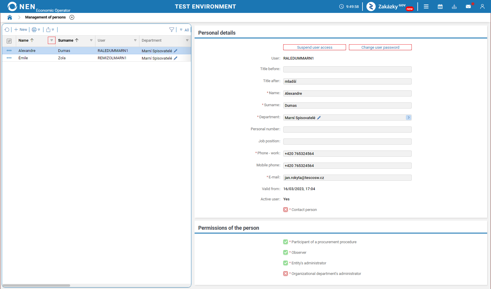Image resolution: width=491 pixels, height=289 pixels.
Task: Open the column settings icon in table header
Action: click(9, 41)
